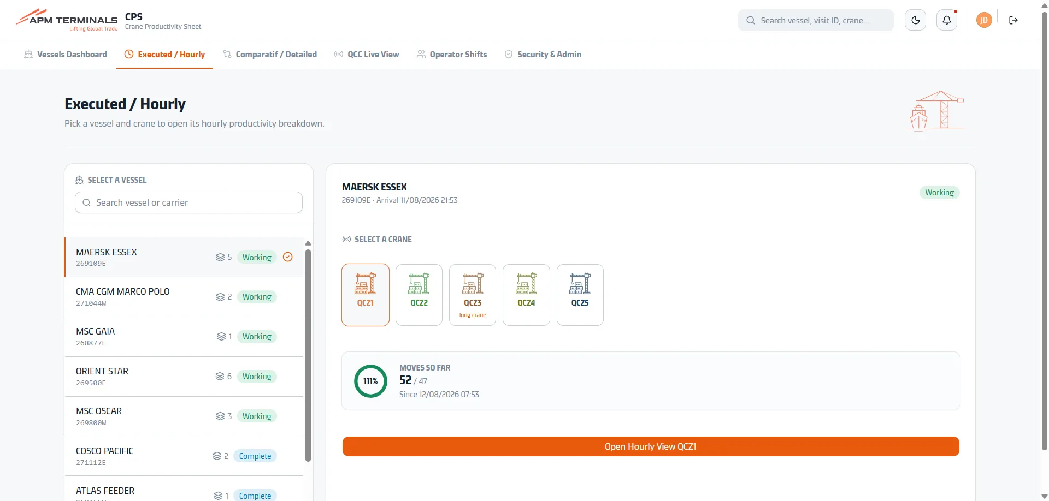
Task: Click Working badge on MSC GAIA
Action: coord(257,337)
